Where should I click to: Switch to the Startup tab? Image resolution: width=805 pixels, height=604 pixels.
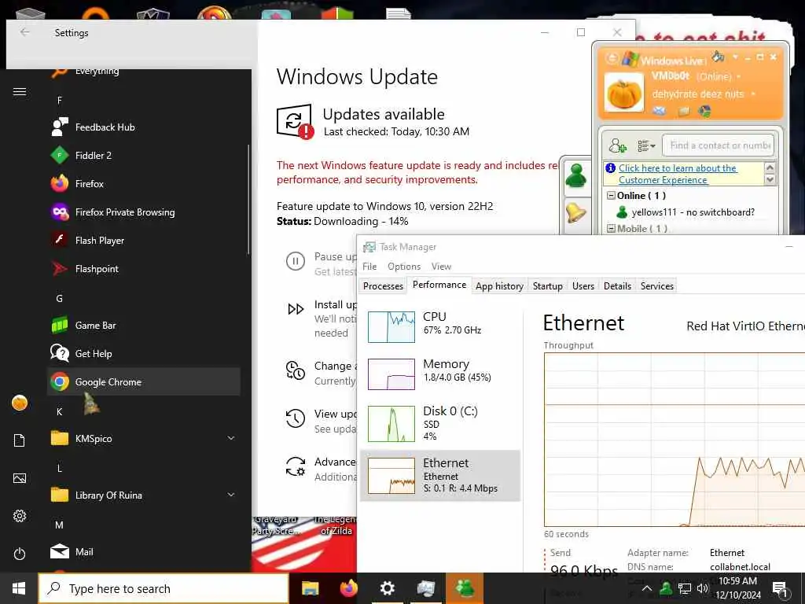pyautogui.click(x=547, y=285)
